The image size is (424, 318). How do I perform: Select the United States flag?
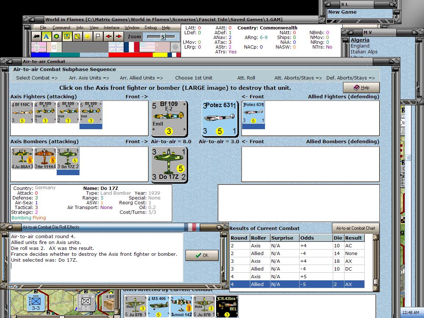(x=147, y=47)
